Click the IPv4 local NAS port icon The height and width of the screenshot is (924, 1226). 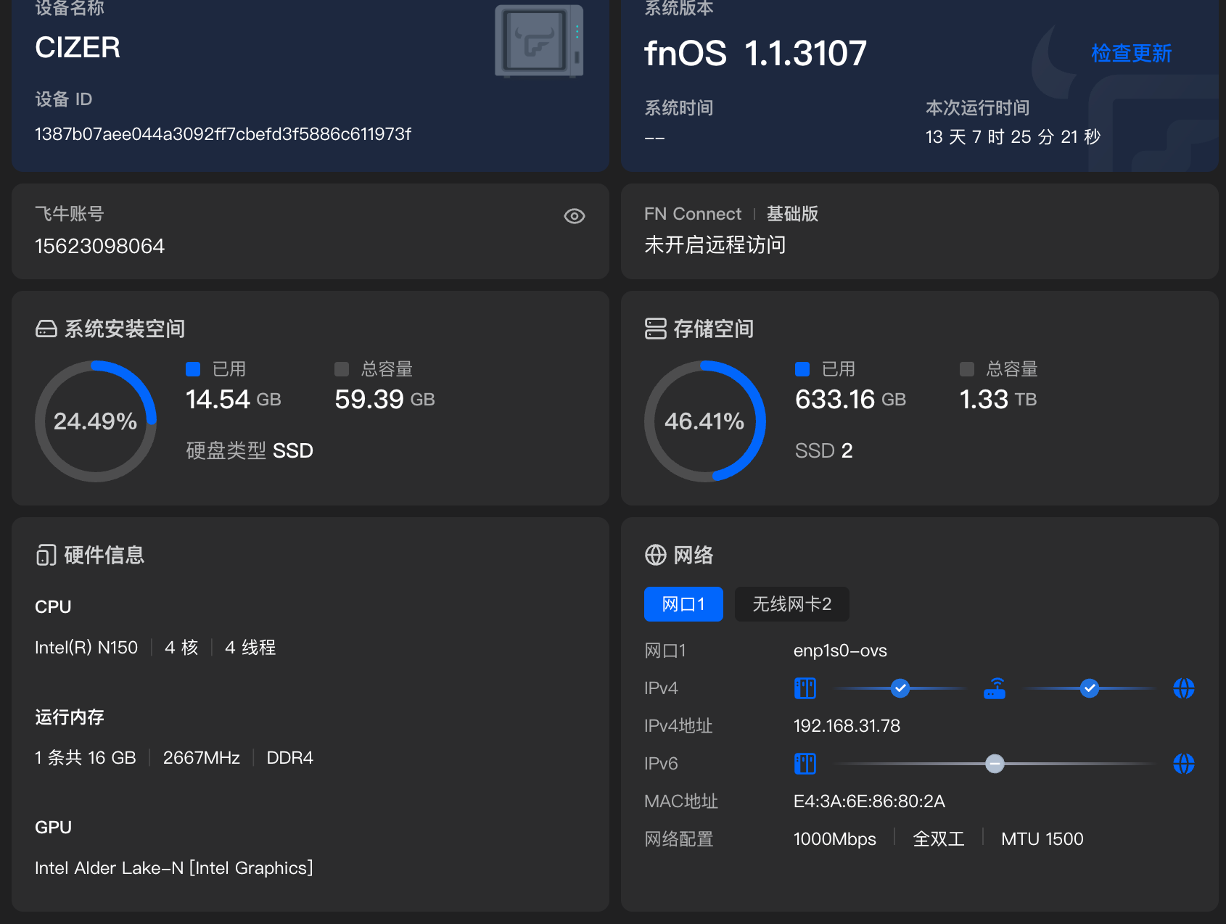click(805, 688)
